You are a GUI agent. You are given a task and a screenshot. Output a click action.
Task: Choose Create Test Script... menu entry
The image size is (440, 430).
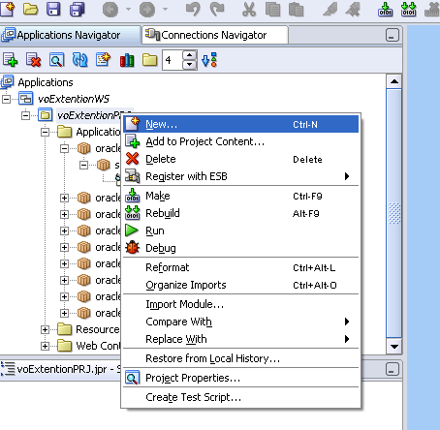point(241,397)
